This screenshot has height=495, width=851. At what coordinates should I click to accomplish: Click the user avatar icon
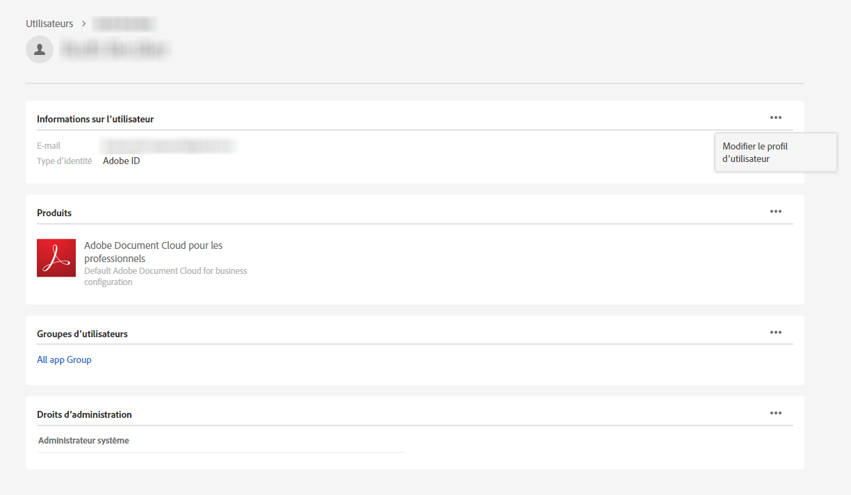tap(40, 49)
